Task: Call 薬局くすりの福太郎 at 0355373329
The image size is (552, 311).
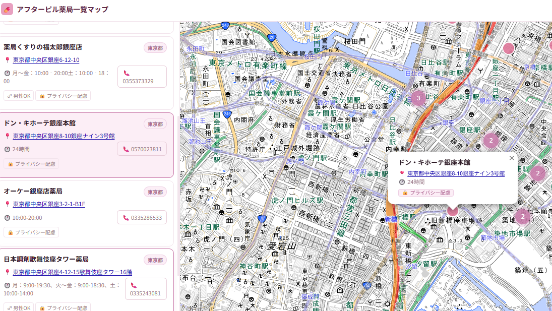Action: (x=142, y=77)
